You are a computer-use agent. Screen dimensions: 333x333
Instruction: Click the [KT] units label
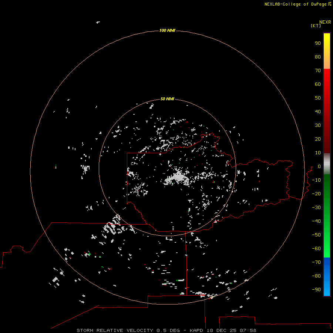coord(316,26)
